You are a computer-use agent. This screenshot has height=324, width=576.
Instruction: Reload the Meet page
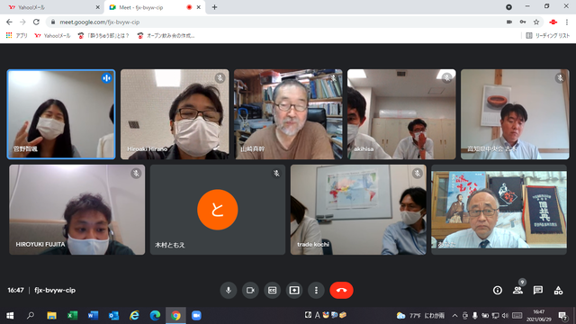36,22
